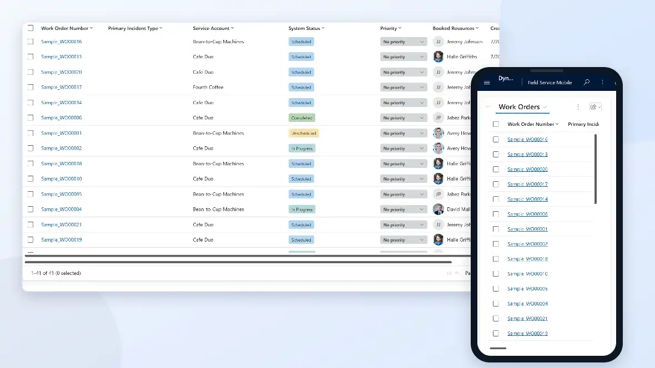Open priority dropdown for Sample_WO00016
Viewport: 655px width, 368px height.
[x=404, y=42]
